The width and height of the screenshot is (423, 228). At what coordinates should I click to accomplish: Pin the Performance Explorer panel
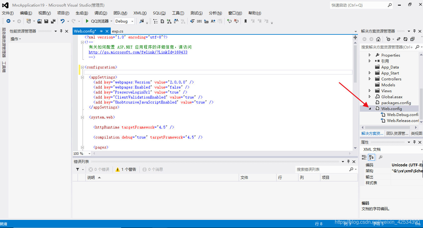[61, 31]
